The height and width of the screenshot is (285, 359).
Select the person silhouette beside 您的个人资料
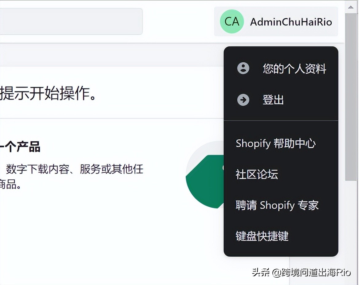243,69
